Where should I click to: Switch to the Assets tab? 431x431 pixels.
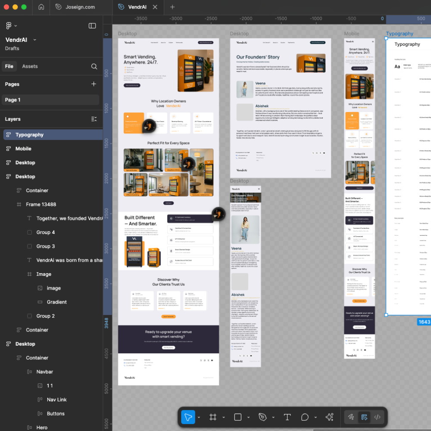(x=30, y=66)
